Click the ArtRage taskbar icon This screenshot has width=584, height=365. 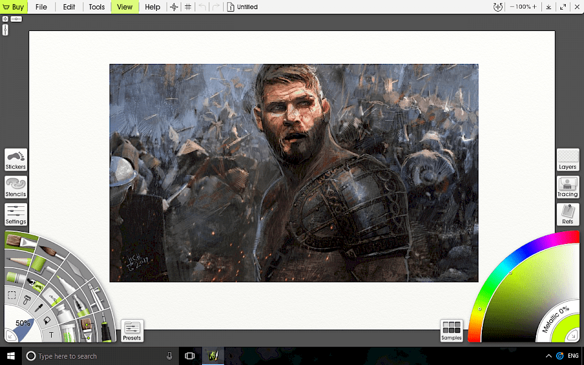213,356
